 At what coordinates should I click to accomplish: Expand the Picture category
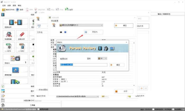pos(18,91)
